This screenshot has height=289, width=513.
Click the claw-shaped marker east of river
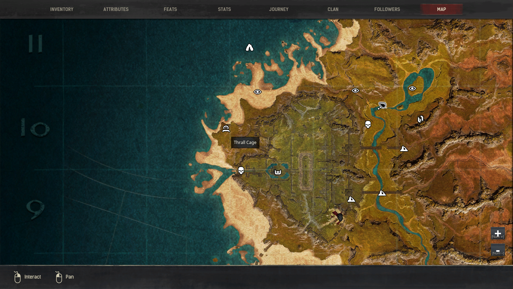pos(420,119)
